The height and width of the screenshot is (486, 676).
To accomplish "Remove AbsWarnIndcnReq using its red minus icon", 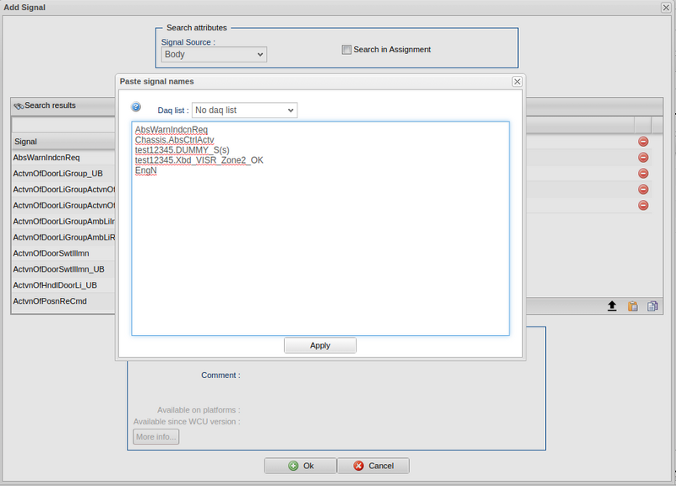I will click(643, 142).
